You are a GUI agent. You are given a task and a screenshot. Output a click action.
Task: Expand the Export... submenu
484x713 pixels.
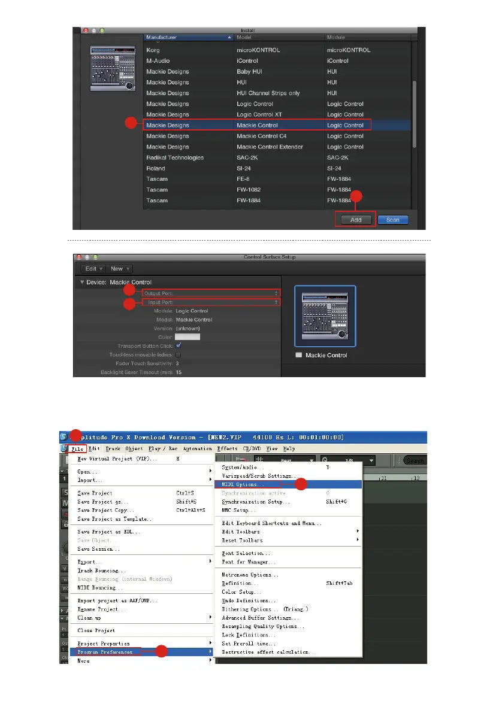coord(141,562)
